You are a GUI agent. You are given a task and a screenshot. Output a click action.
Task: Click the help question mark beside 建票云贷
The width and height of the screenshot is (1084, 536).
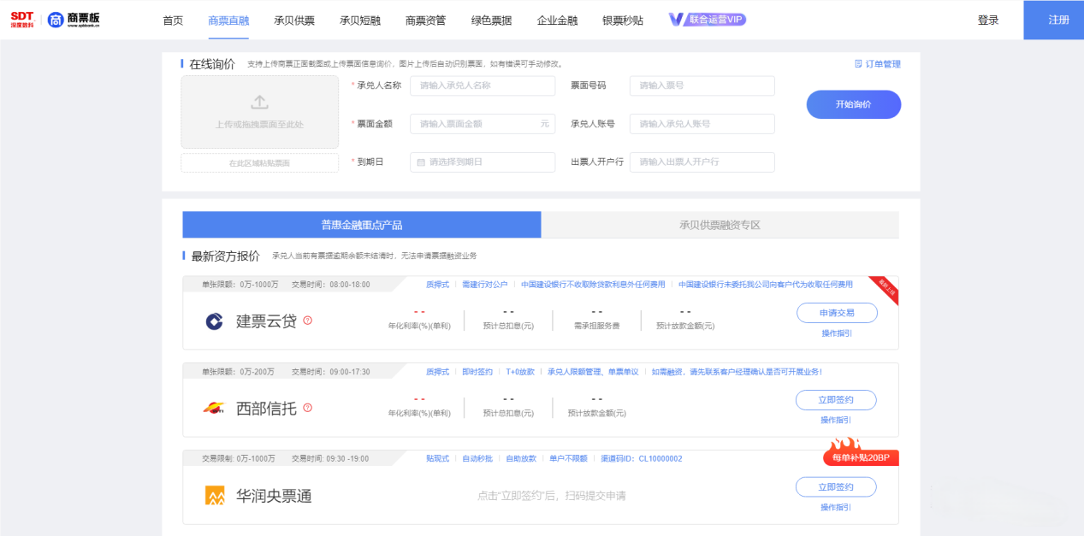[x=308, y=321]
